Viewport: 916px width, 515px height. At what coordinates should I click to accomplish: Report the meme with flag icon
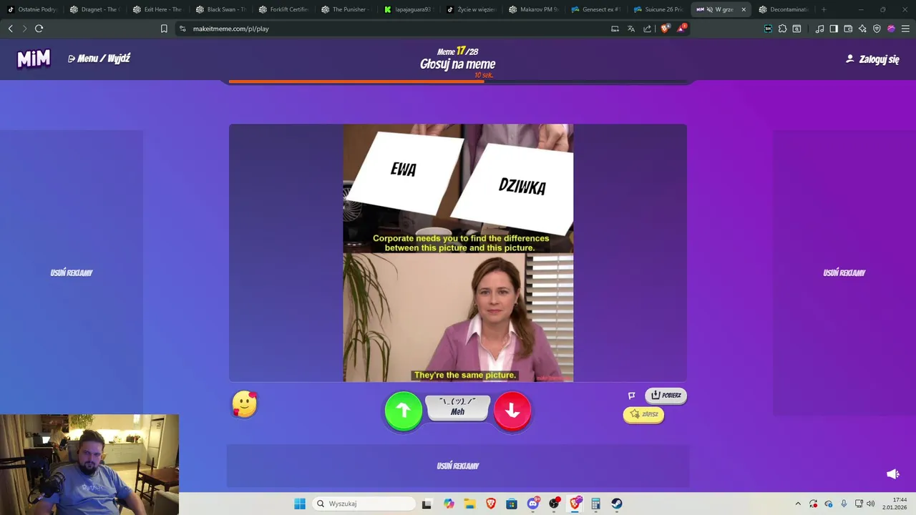point(631,396)
